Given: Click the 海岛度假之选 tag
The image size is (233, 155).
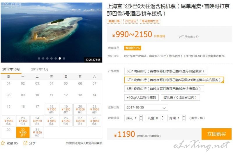Looking at the screenshot, I should tap(150, 21).
